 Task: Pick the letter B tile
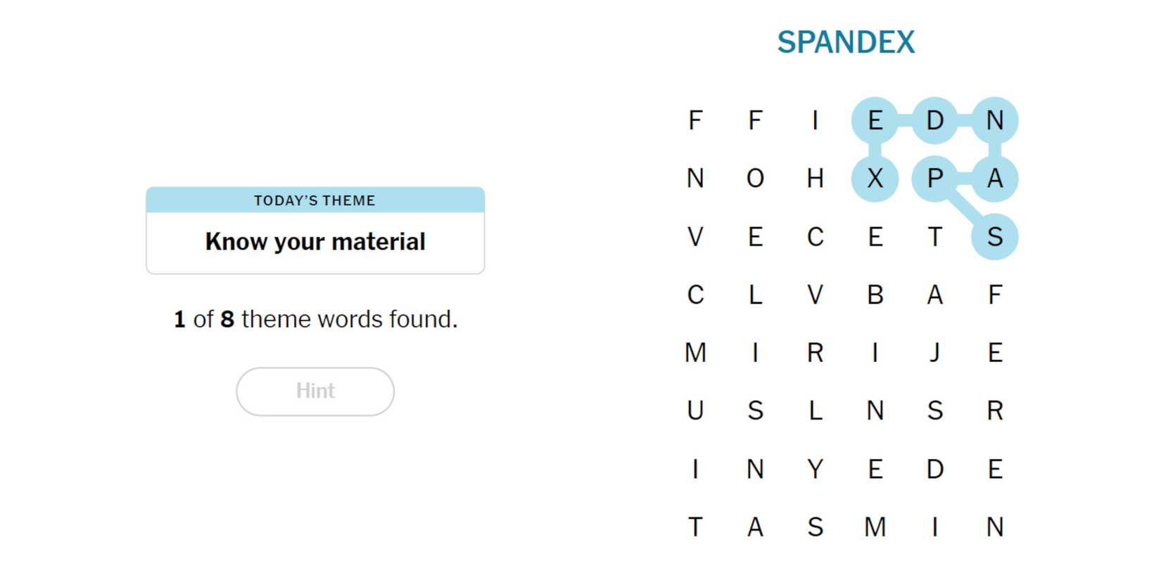pyautogui.click(x=875, y=295)
